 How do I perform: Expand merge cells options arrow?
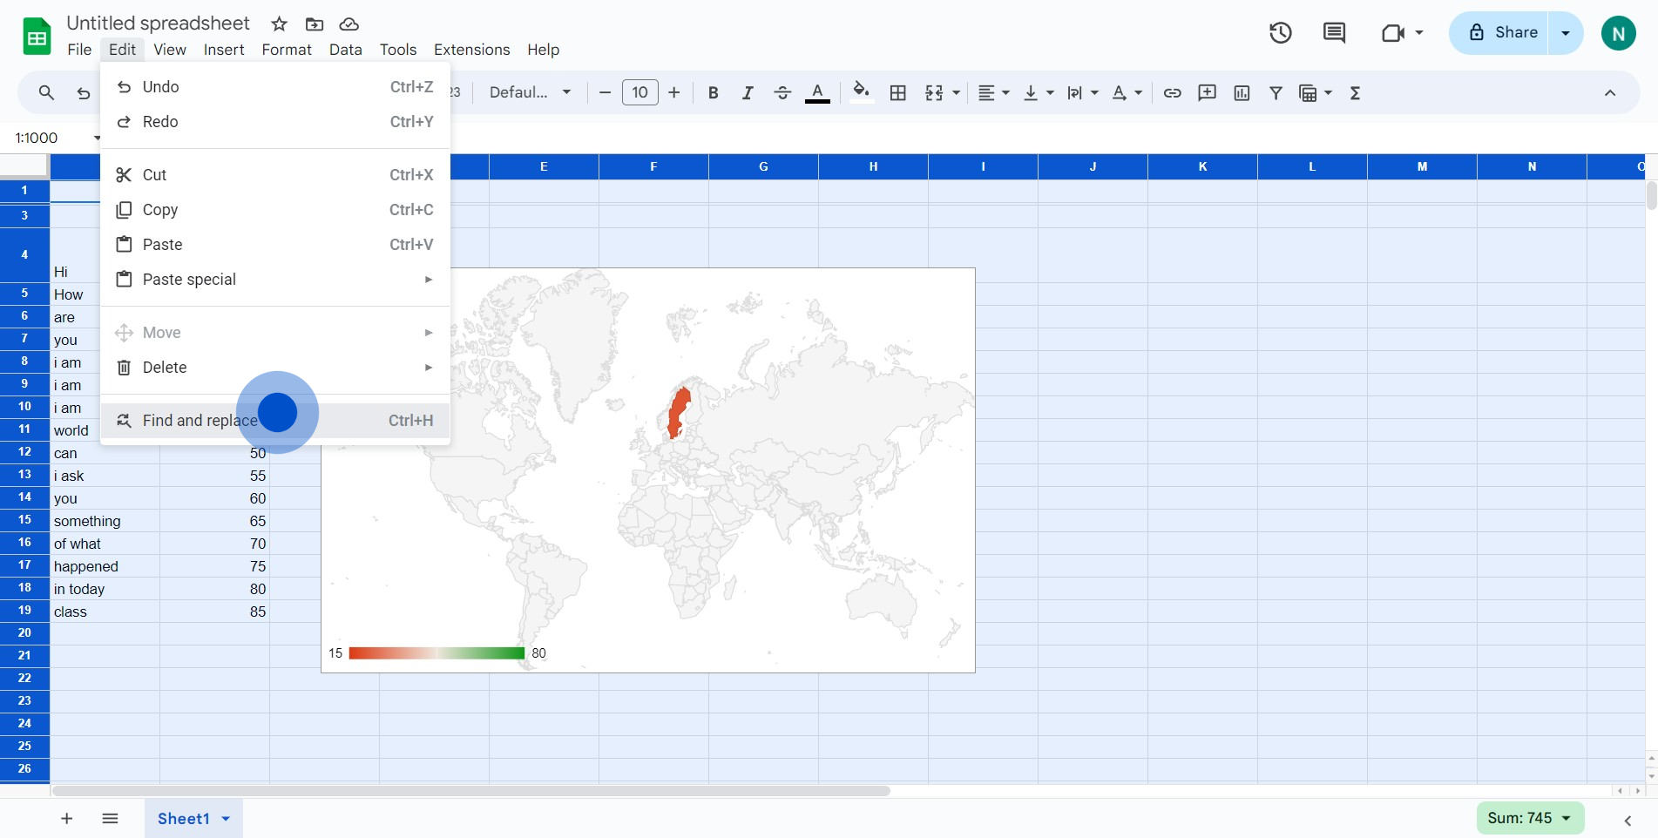click(957, 92)
